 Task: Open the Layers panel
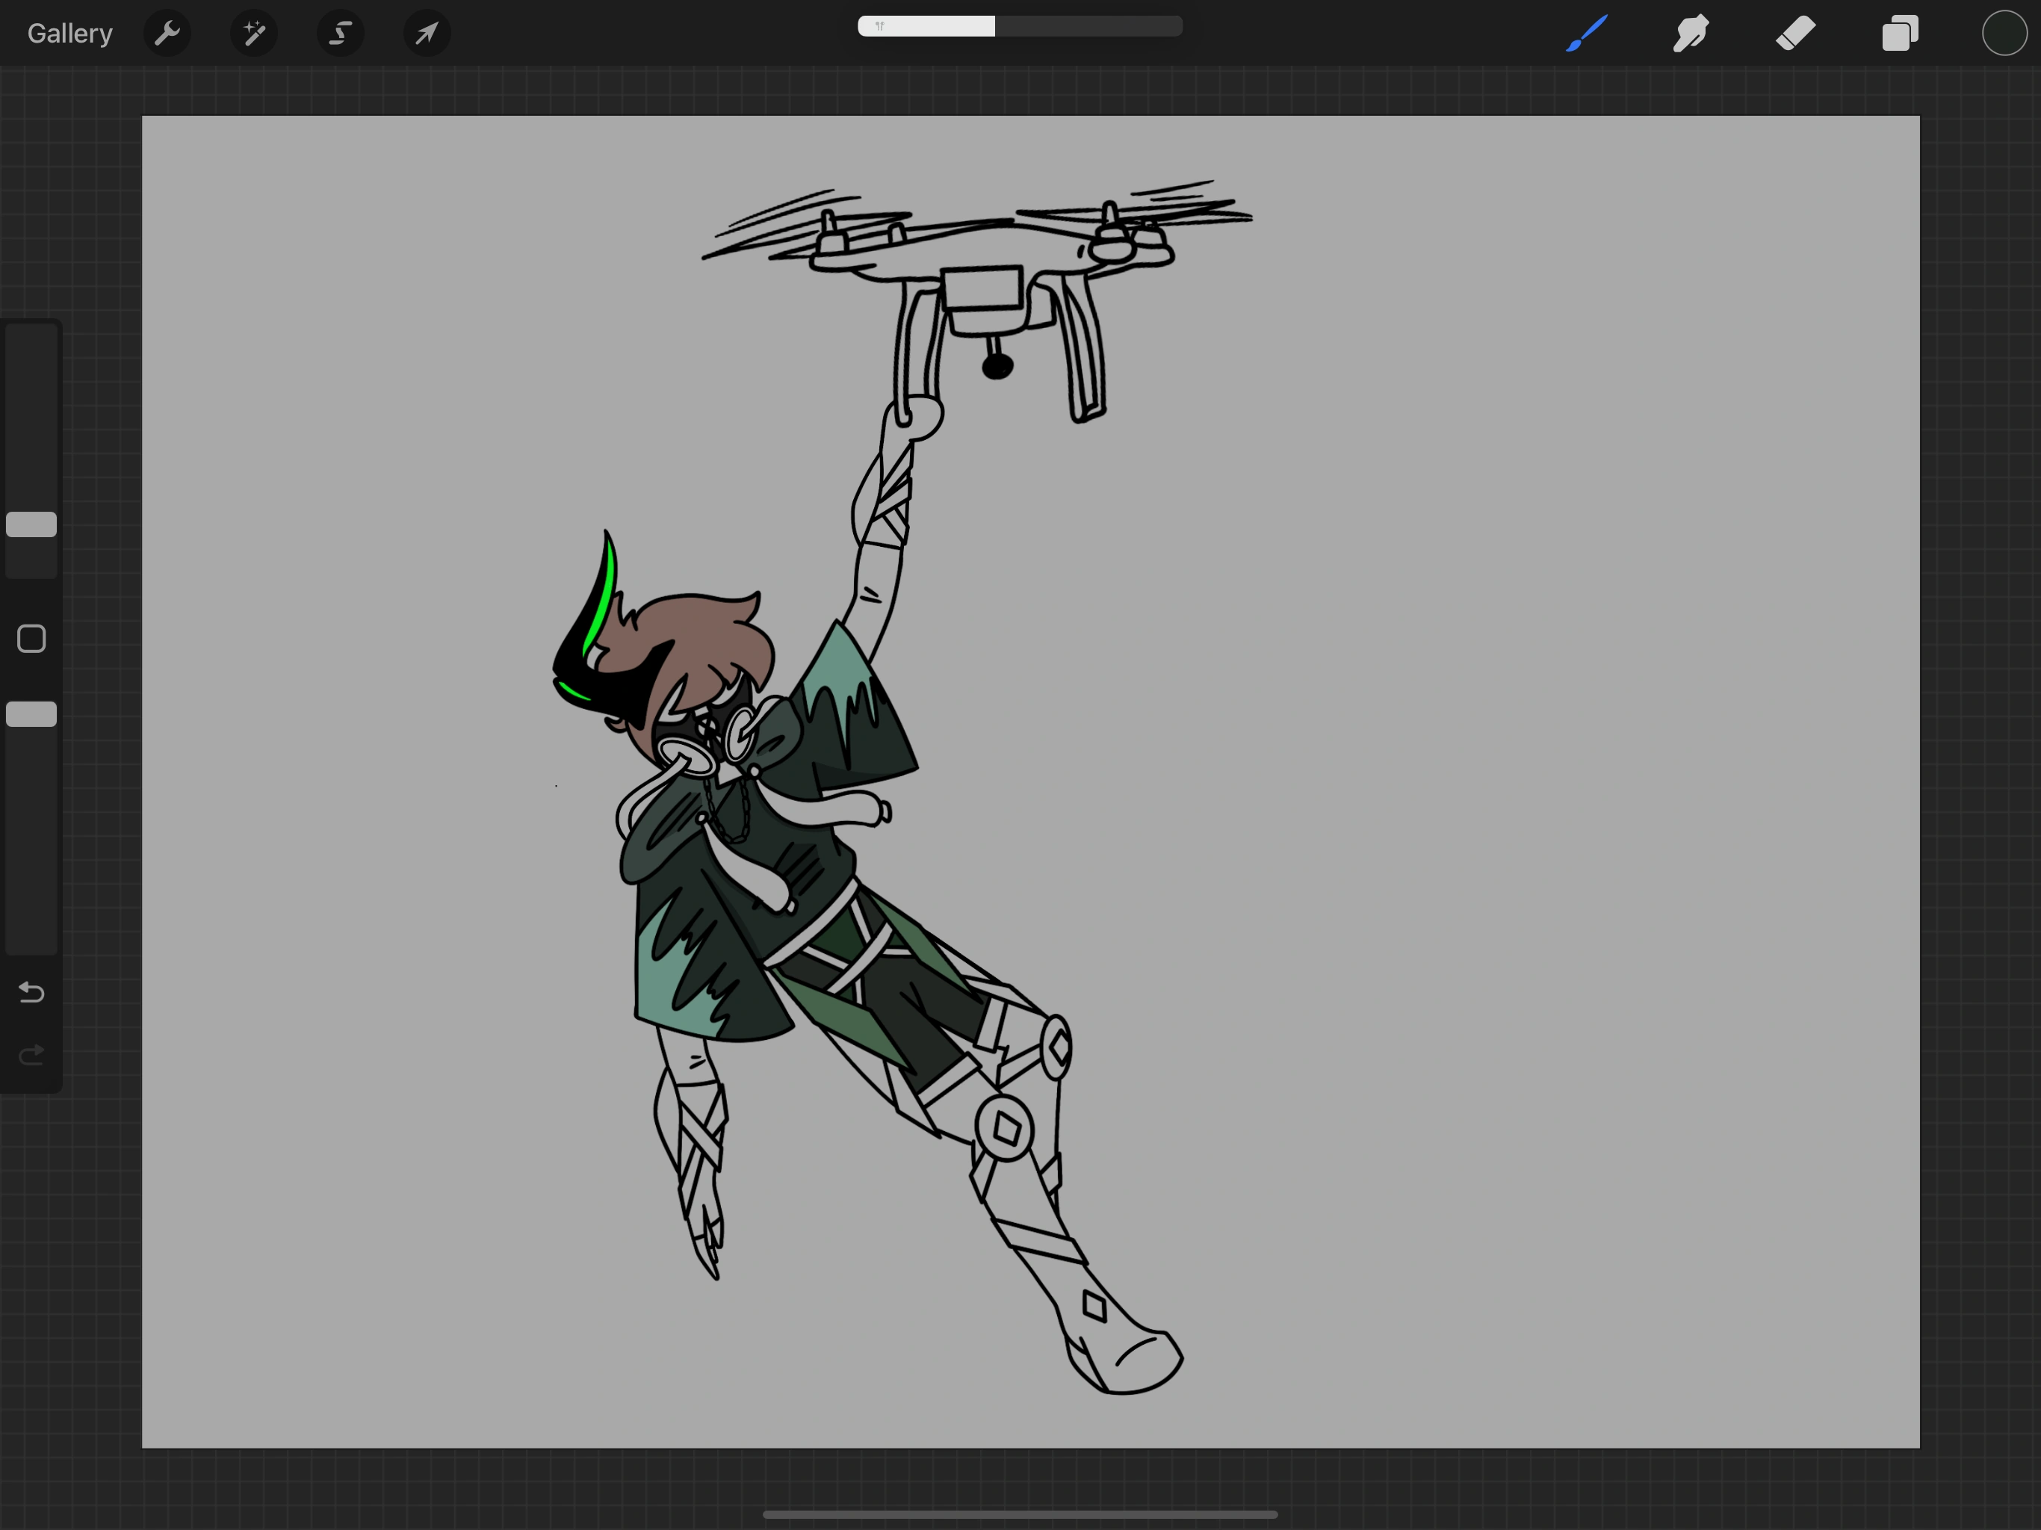pyautogui.click(x=1900, y=34)
